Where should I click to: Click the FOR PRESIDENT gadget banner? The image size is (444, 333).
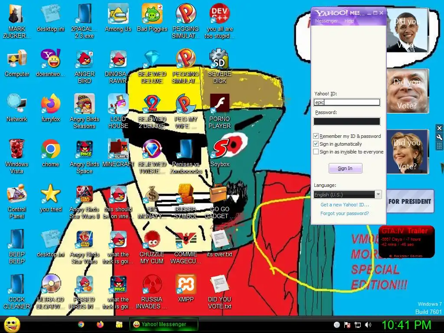[x=410, y=201]
